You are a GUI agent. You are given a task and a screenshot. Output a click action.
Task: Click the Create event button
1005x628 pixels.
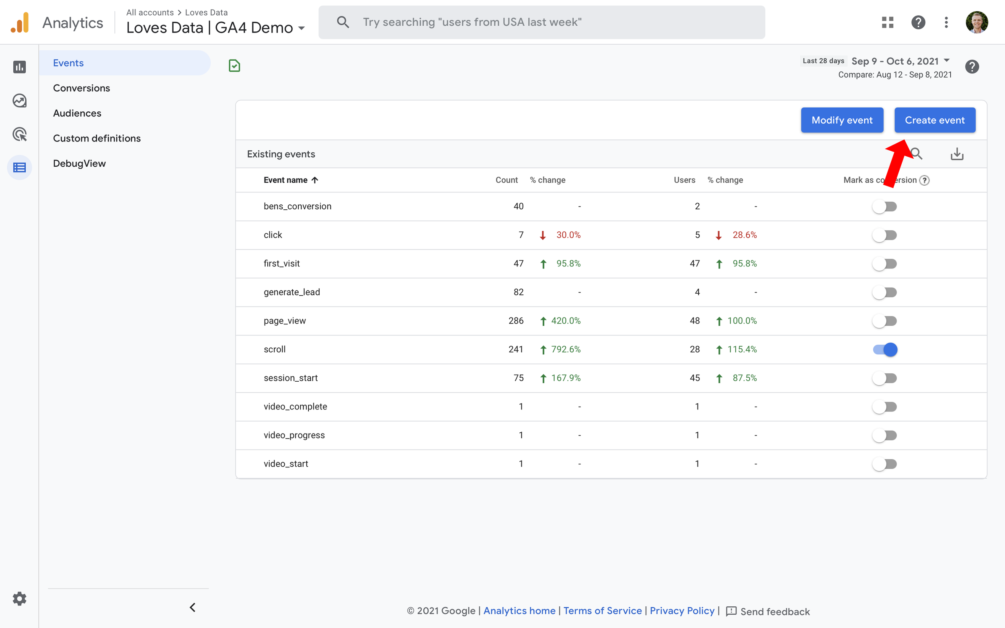[934, 120]
